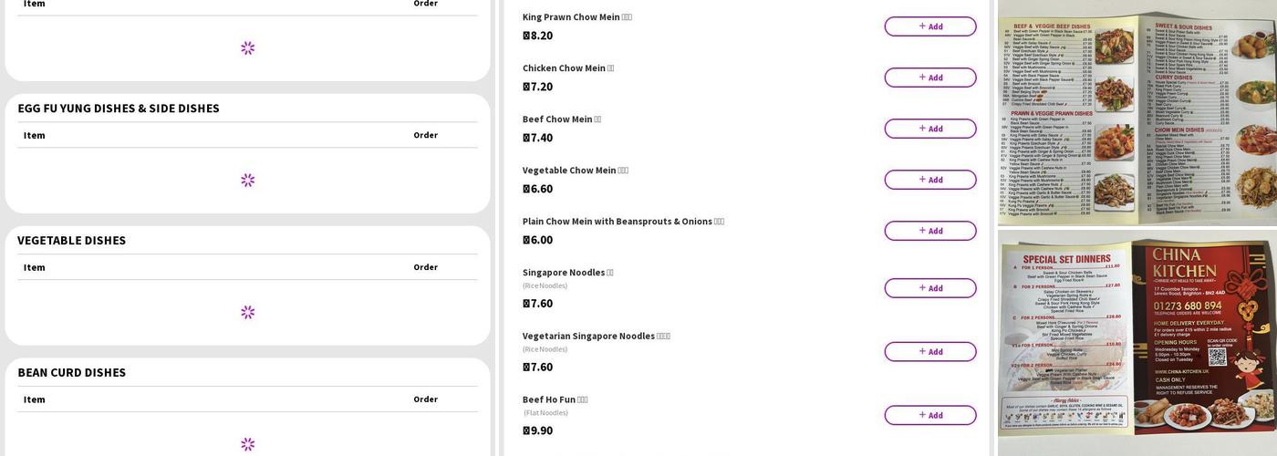
Task: Click the Egg Fu Yung section loading spinner
Action: [247, 181]
